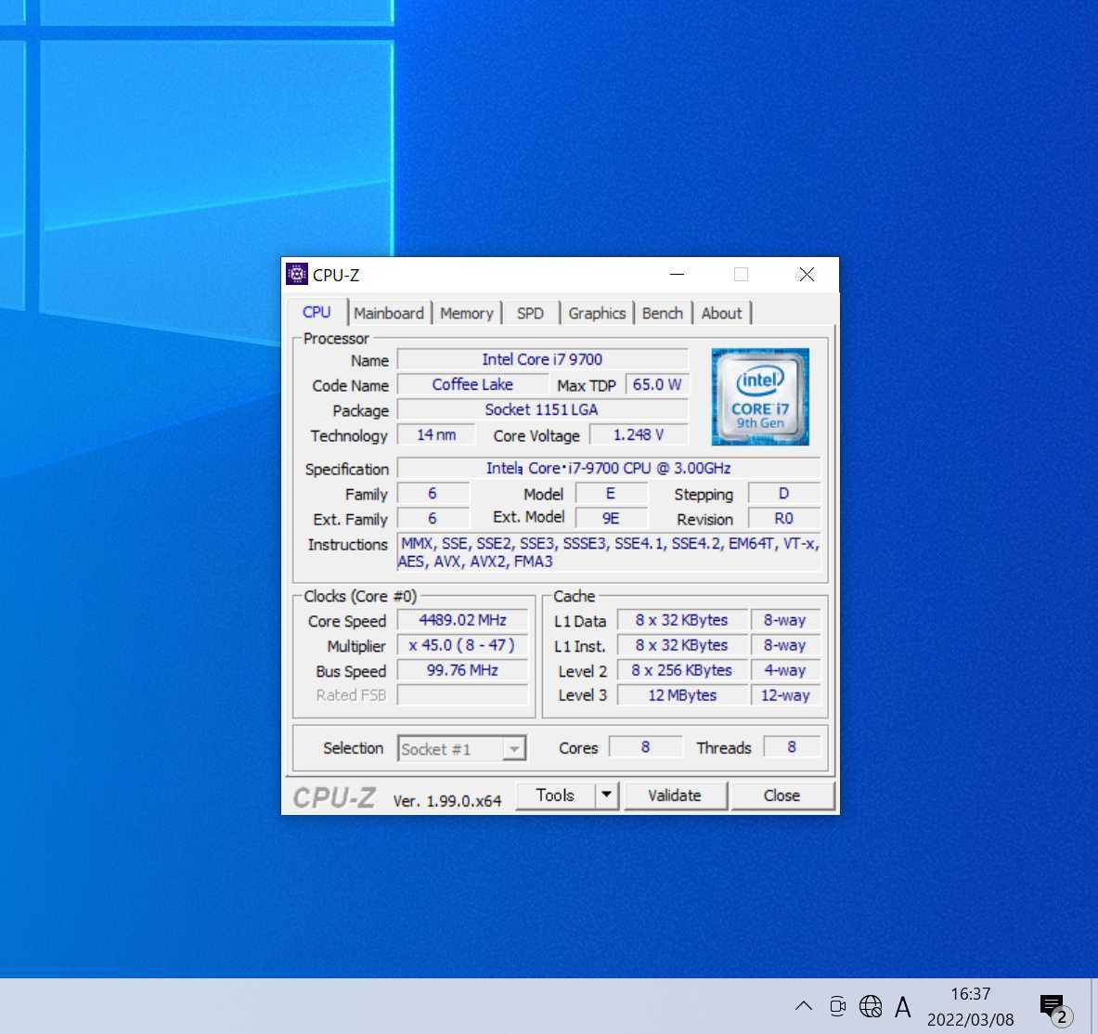
Task: Click the Level 2 associativity '4-way'
Action: click(784, 670)
